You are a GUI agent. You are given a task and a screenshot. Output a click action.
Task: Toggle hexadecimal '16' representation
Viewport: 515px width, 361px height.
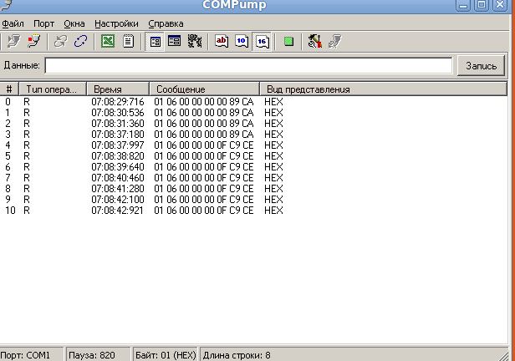262,41
